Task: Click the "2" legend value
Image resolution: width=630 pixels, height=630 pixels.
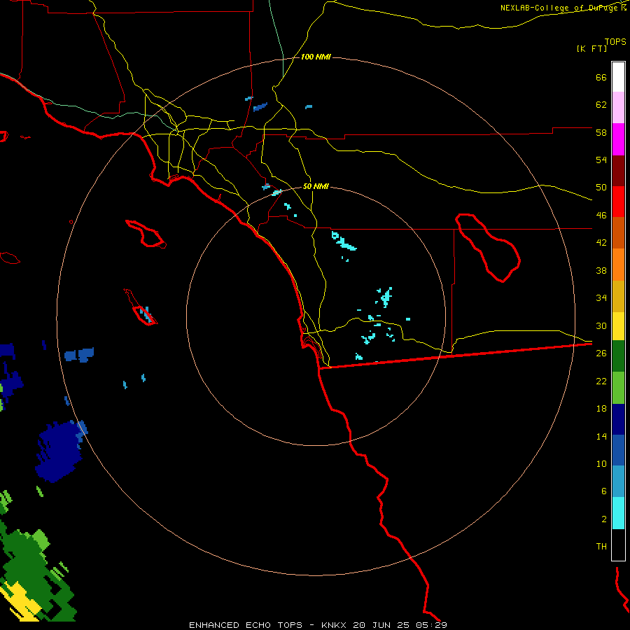Action: click(604, 519)
